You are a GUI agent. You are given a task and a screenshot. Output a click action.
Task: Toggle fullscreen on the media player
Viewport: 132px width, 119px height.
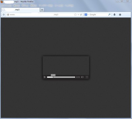[87, 77]
